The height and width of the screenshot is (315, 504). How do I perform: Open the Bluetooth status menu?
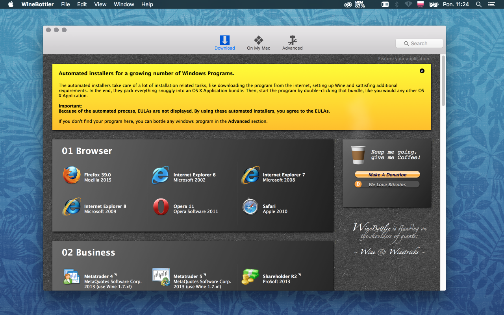pos(397,4)
